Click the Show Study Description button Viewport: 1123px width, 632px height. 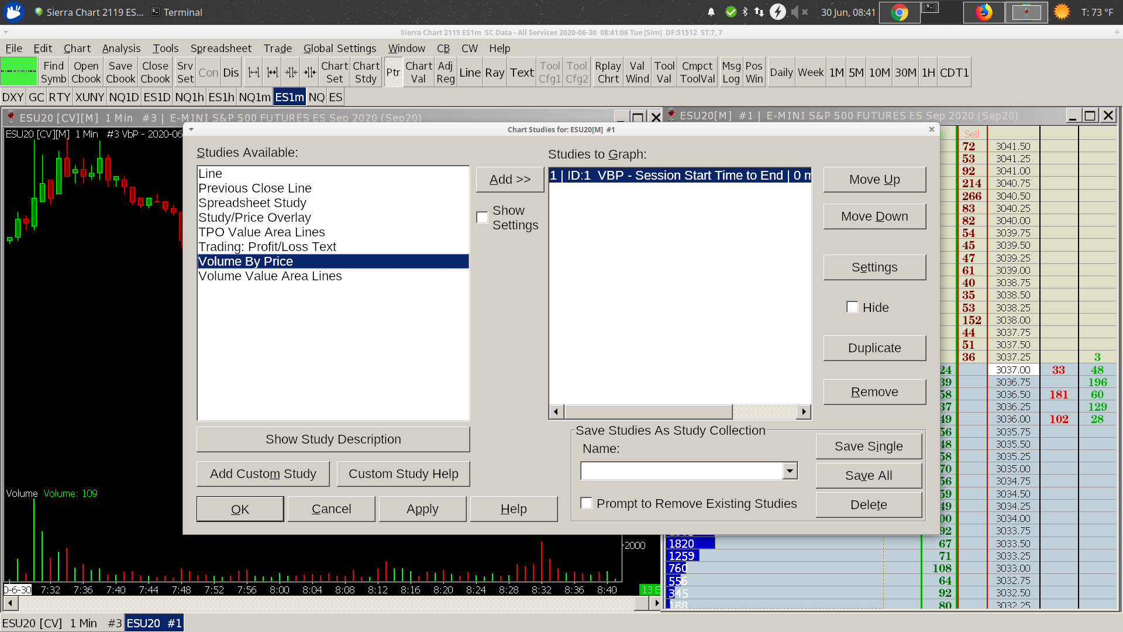(333, 439)
